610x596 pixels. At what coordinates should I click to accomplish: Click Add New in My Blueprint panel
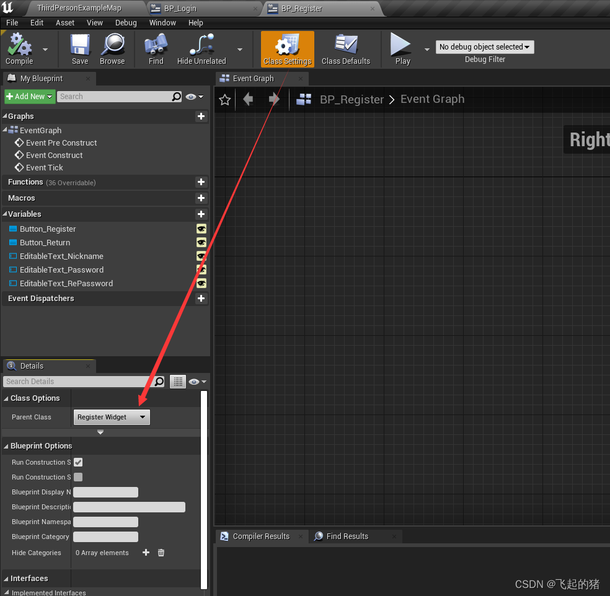click(29, 96)
